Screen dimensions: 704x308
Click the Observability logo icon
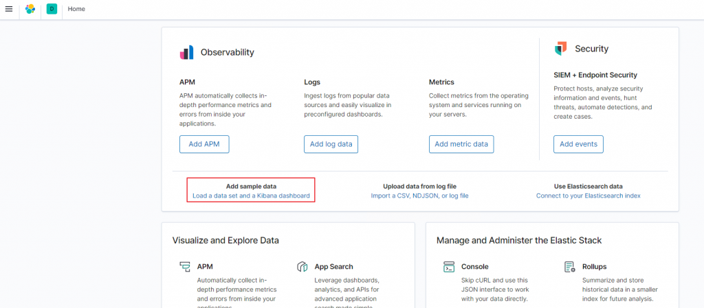pyautogui.click(x=186, y=52)
